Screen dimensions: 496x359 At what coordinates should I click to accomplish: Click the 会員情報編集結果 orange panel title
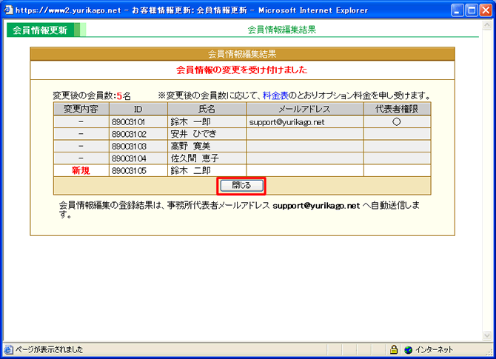click(242, 54)
